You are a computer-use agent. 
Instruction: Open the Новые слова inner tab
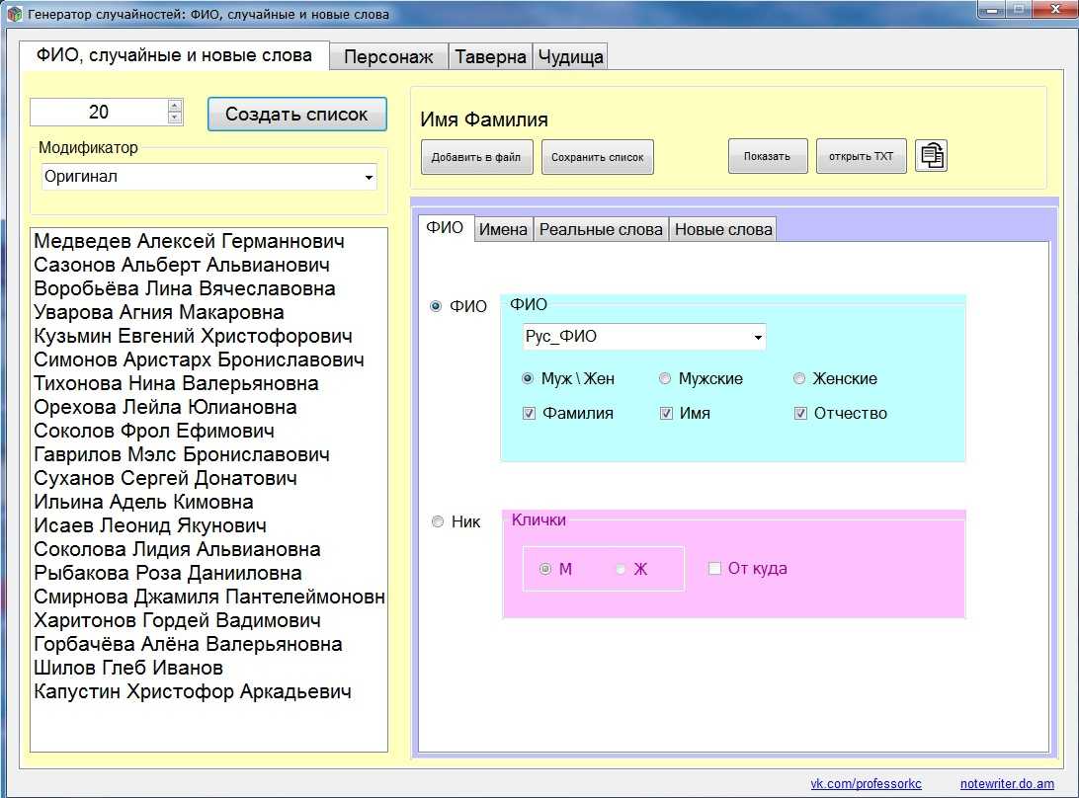coord(723,229)
